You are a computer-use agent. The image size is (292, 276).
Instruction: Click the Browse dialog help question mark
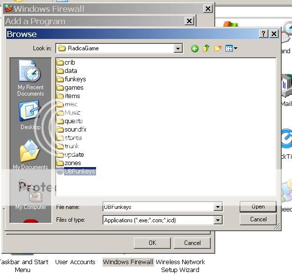click(263, 34)
